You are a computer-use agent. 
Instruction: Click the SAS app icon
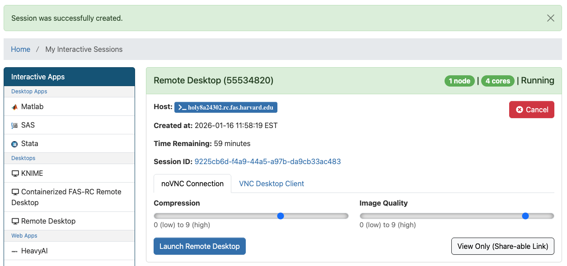click(14, 126)
